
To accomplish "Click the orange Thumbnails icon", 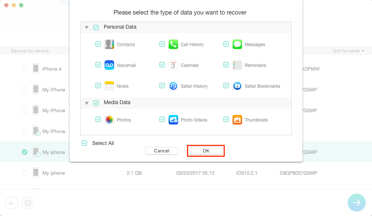I will point(237,120).
